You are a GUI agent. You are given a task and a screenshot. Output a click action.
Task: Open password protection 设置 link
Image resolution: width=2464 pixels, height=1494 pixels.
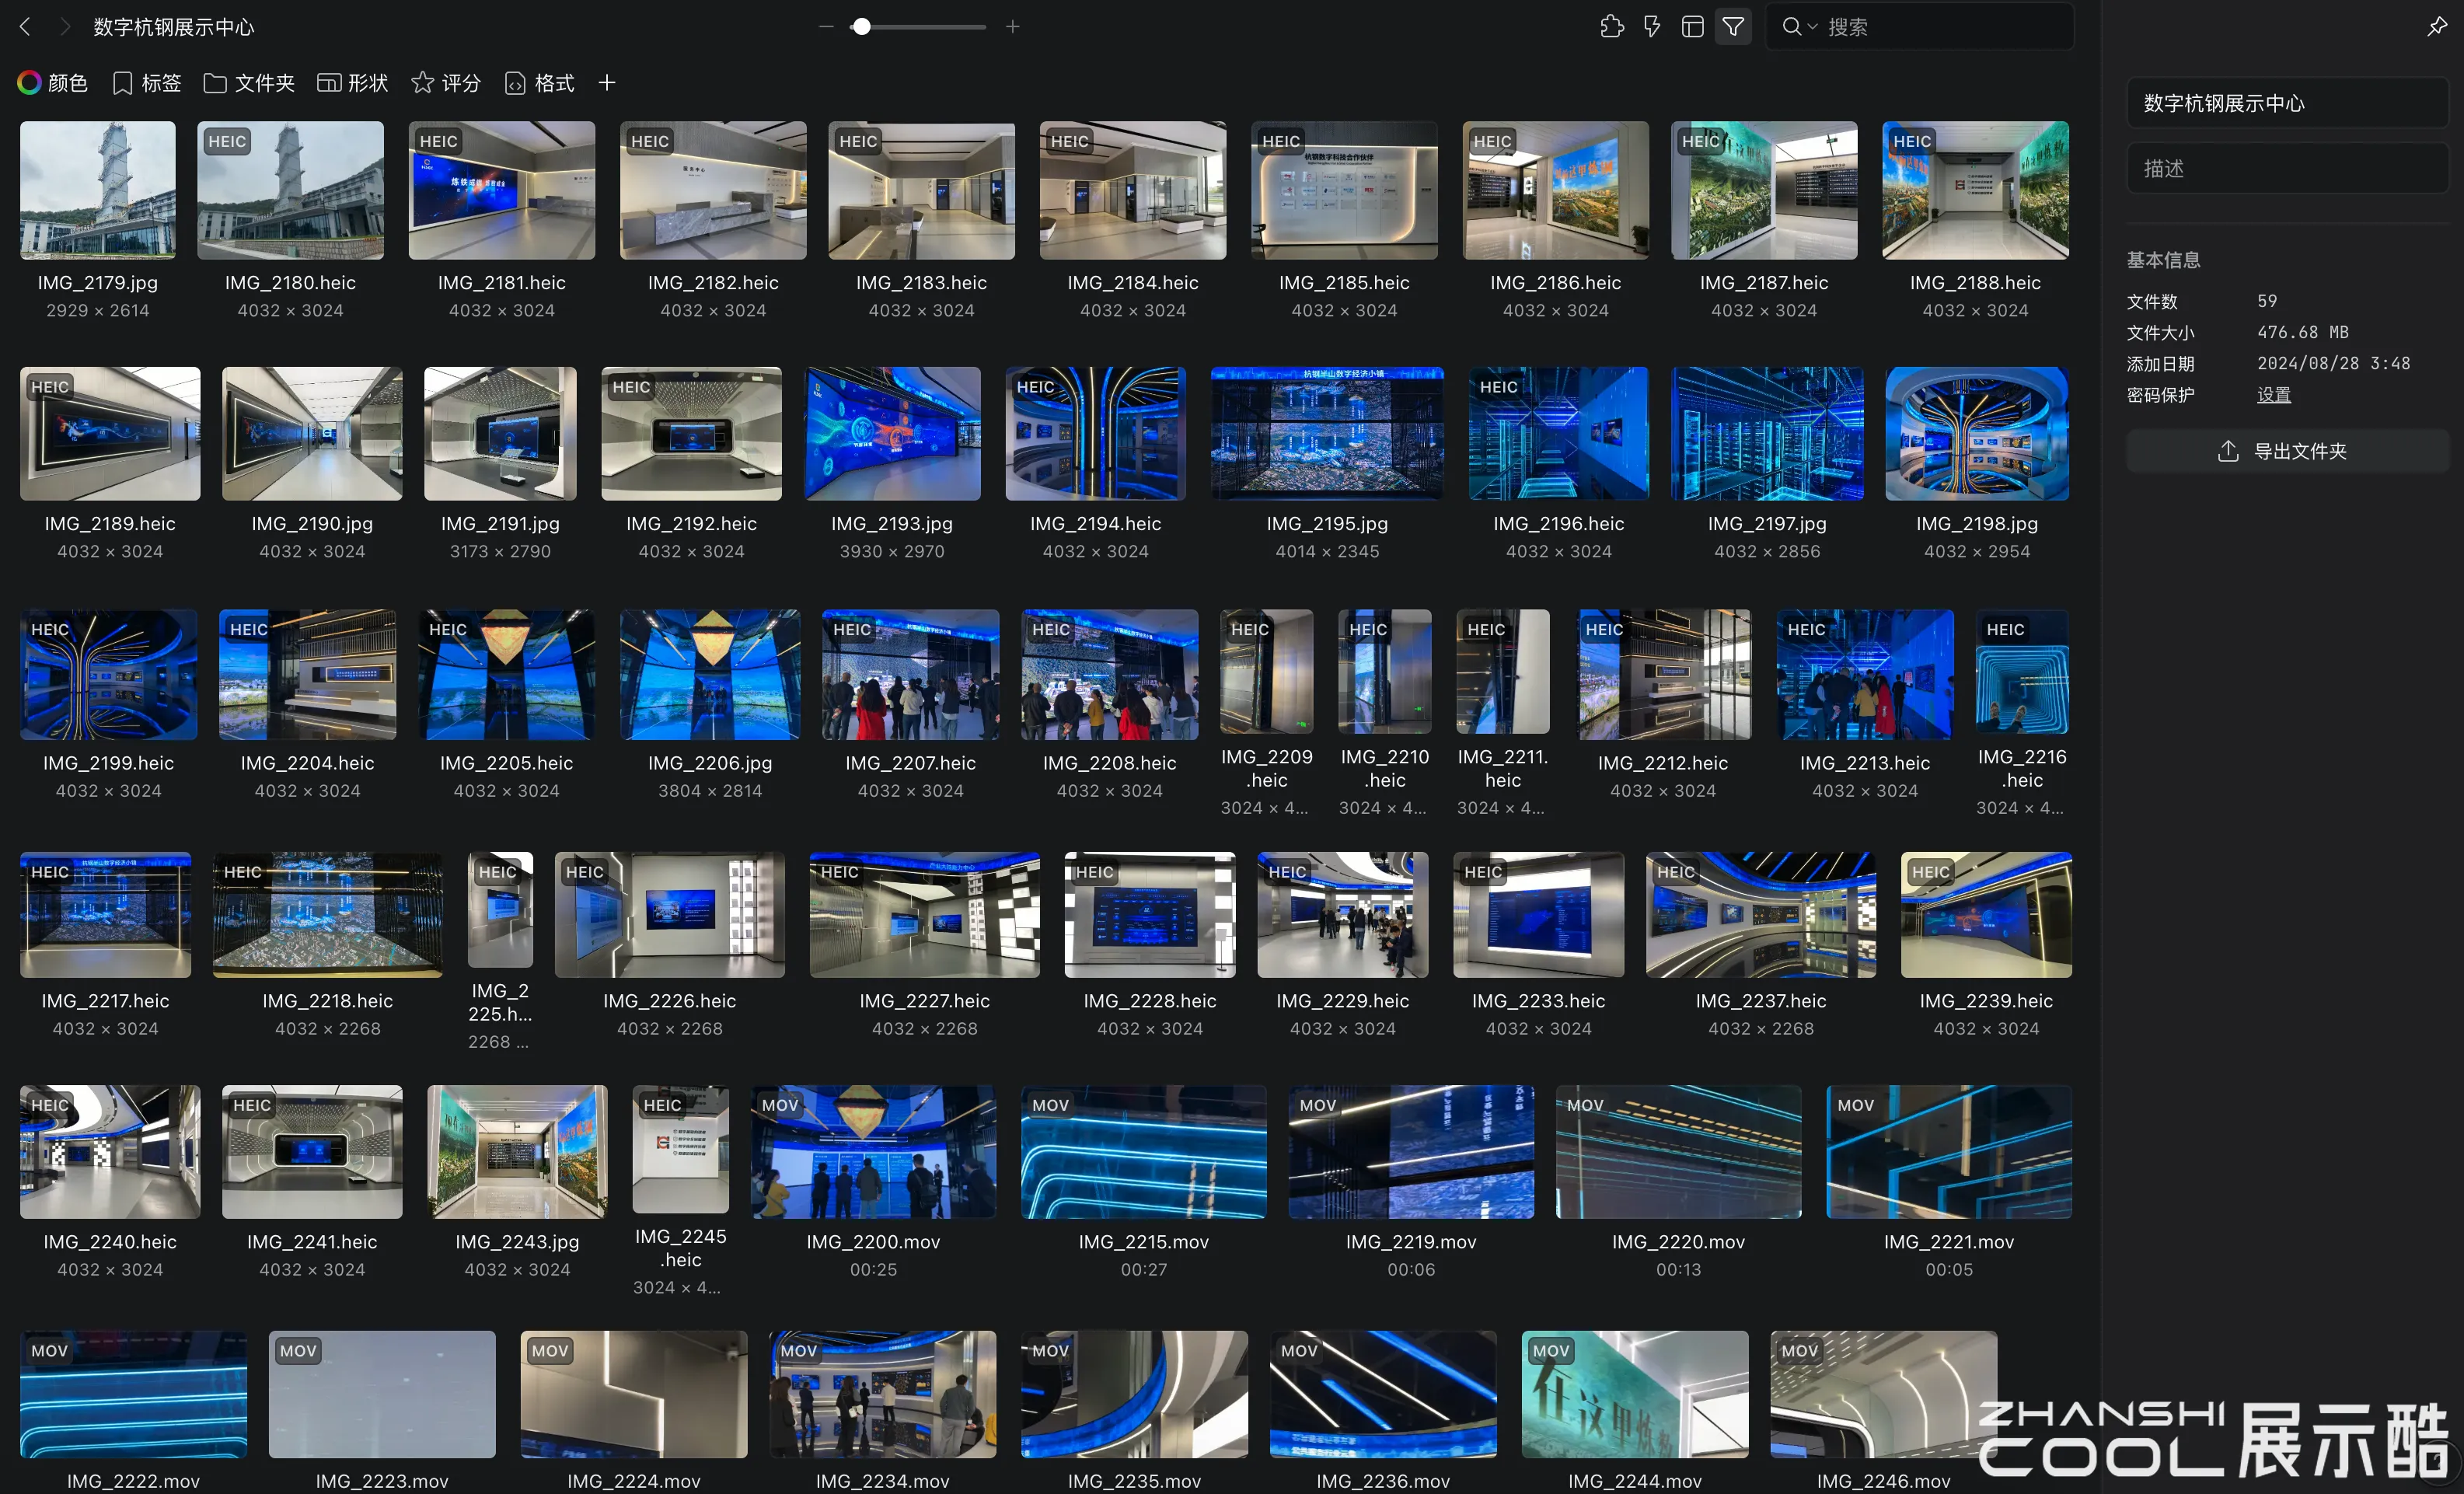click(2273, 395)
